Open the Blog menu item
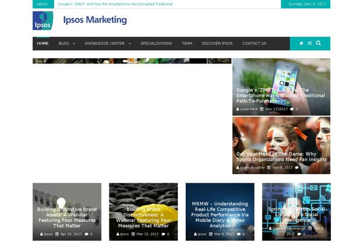363x242 pixels. coord(64,44)
